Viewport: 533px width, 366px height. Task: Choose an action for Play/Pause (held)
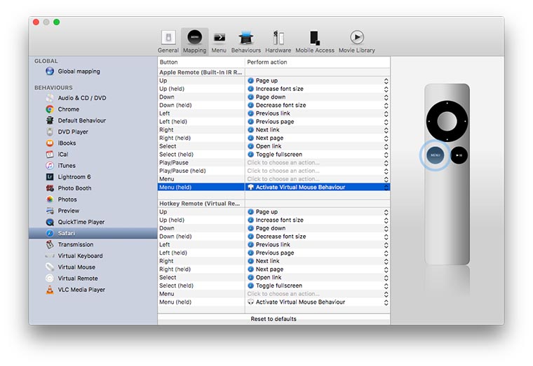318,171
